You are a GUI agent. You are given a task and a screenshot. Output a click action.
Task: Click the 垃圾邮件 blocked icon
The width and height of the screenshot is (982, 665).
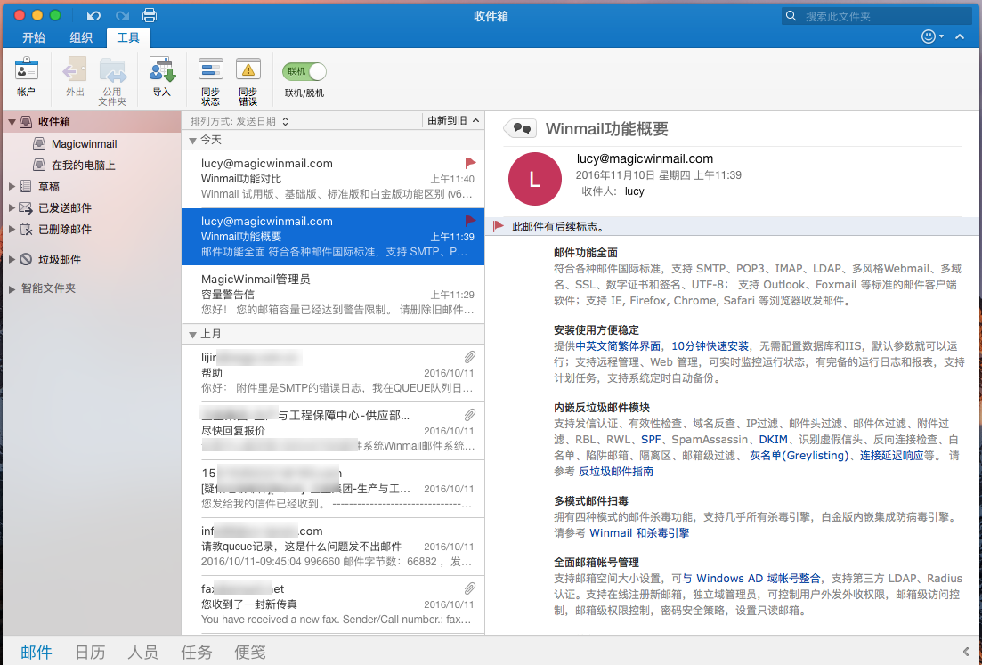click(26, 259)
